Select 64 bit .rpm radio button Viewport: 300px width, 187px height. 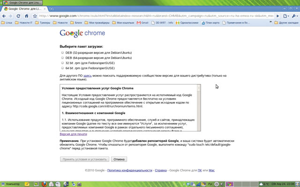click(62, 68)
